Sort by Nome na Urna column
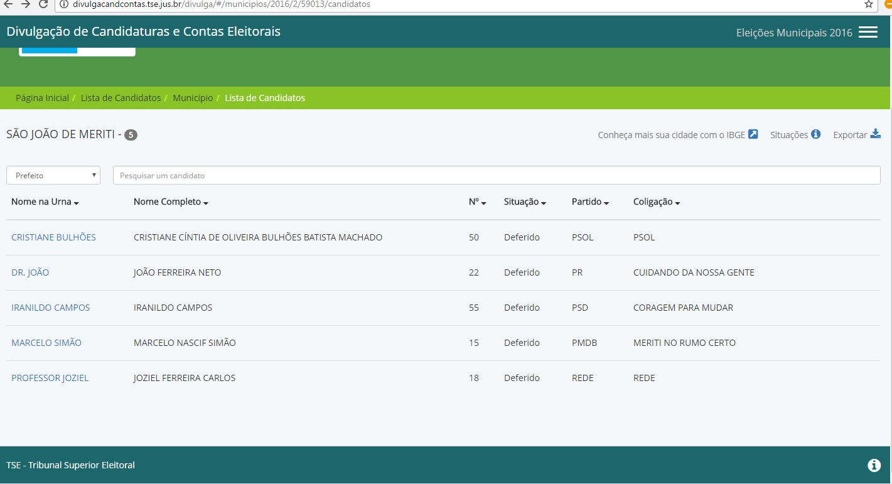The width and height of the screenshot is (892, 484). click(45, 202)
